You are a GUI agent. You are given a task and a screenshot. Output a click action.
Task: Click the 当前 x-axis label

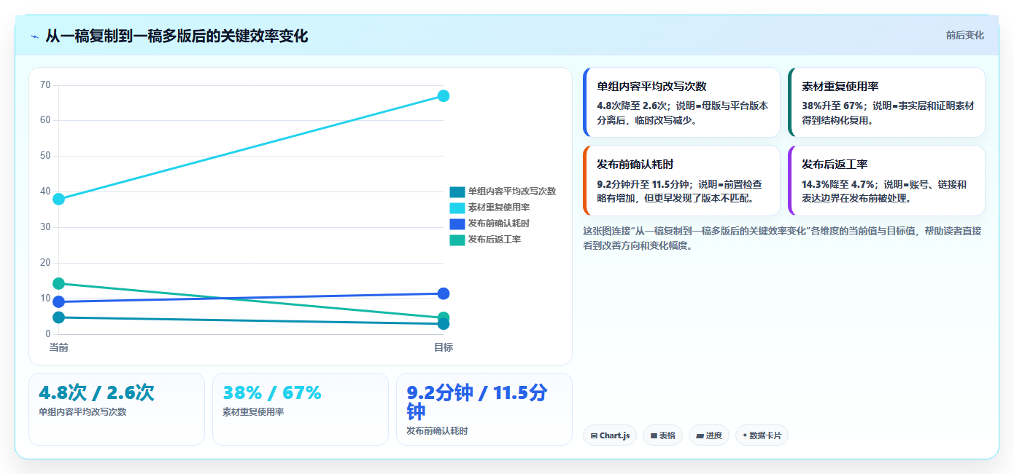point(59,348)
